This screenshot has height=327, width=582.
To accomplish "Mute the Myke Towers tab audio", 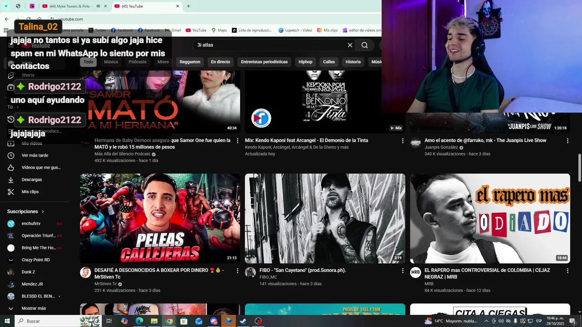I will click(x=98, y=6).
